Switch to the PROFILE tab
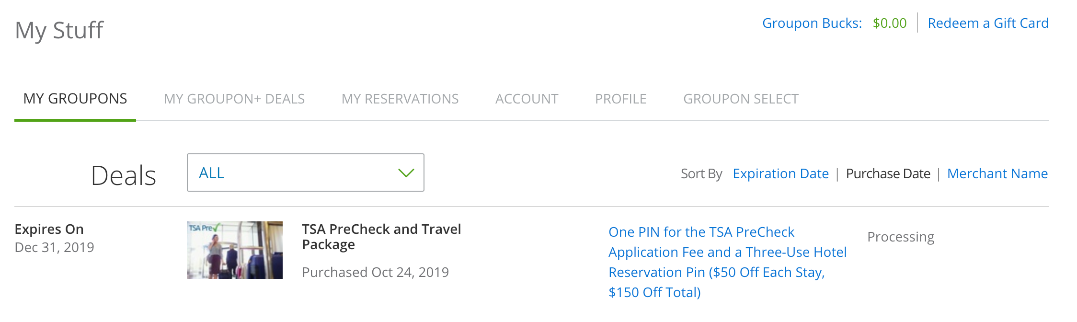This screenshot has height=322, width=1077. click(620, 99)
